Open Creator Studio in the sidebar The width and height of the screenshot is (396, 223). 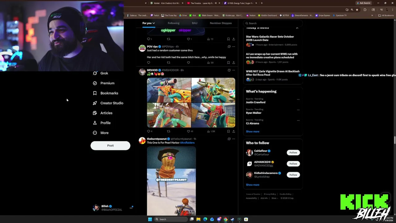pos(108,103)
